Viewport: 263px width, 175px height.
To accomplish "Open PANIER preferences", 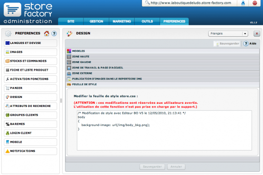I will click(x=30, y=88).
